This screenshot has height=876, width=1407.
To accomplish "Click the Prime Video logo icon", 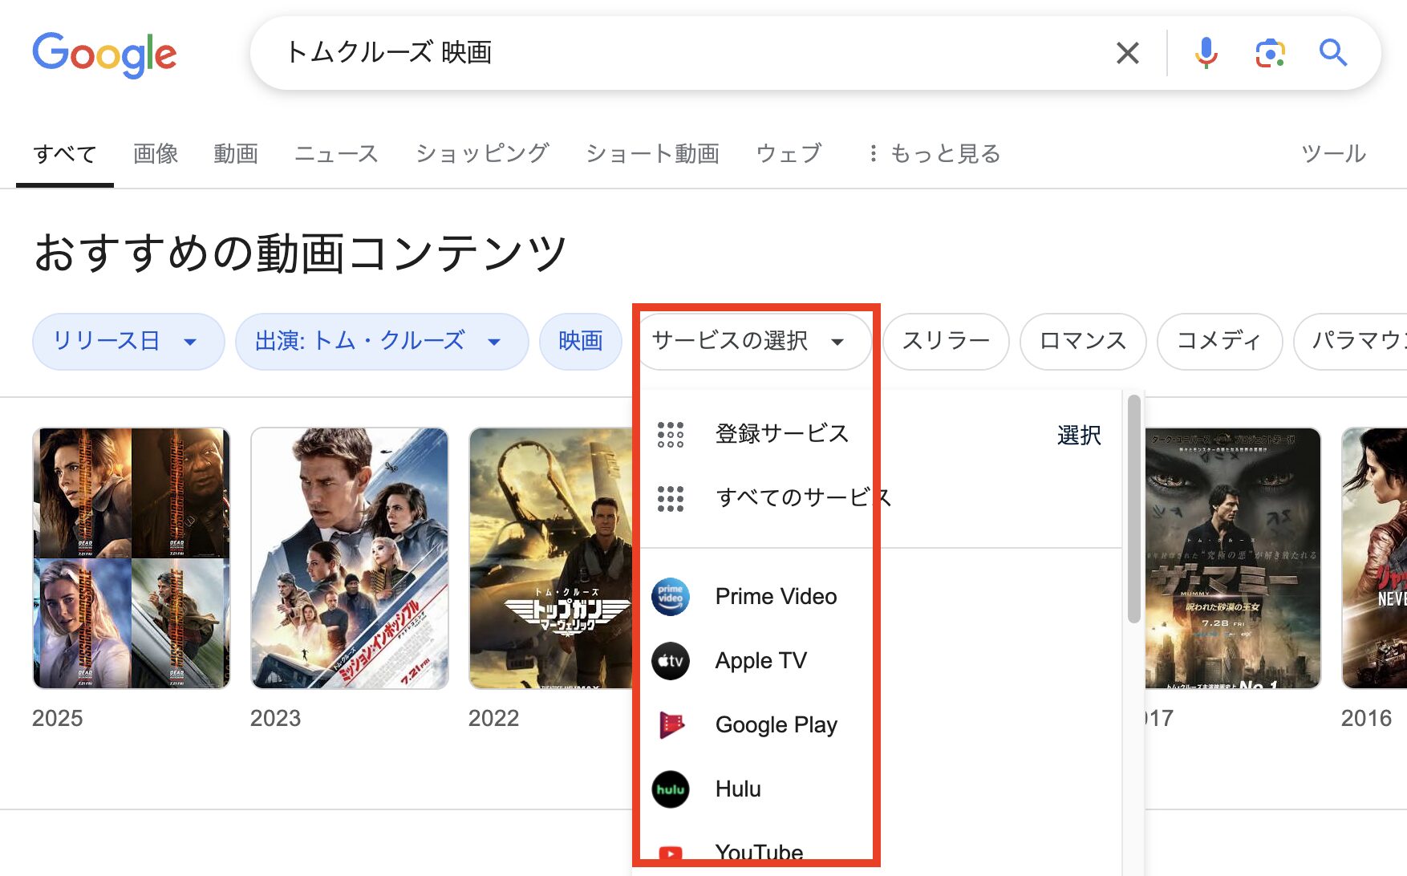I will tap(671, 597).
